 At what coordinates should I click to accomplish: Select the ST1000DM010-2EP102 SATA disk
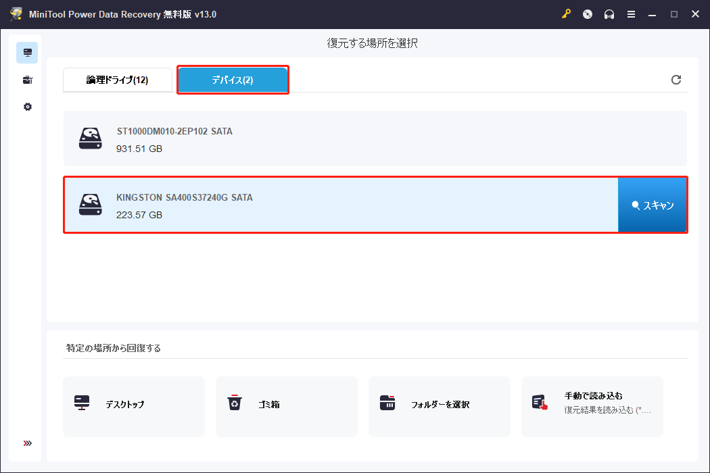(375, 139)
